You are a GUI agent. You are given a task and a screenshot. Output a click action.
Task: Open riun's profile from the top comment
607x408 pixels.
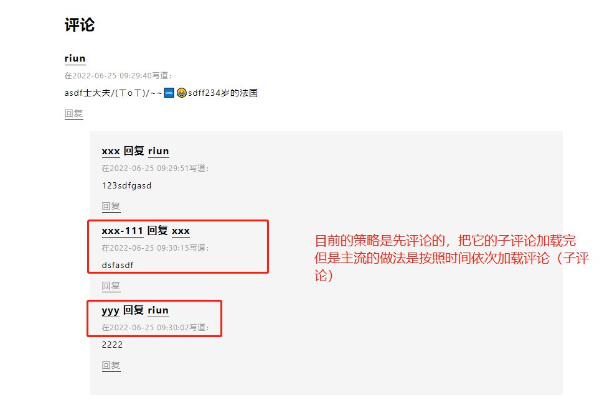pos(75,58)
